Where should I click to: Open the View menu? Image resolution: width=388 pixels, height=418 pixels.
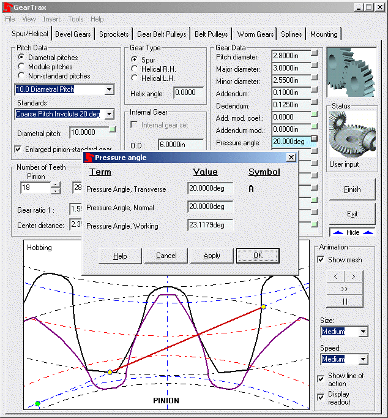tap(29, 19)
